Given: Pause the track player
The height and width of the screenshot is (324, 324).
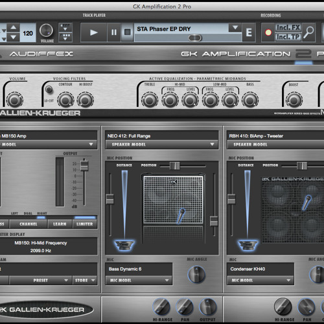Looking at the screenshot, I should (114, 32).
